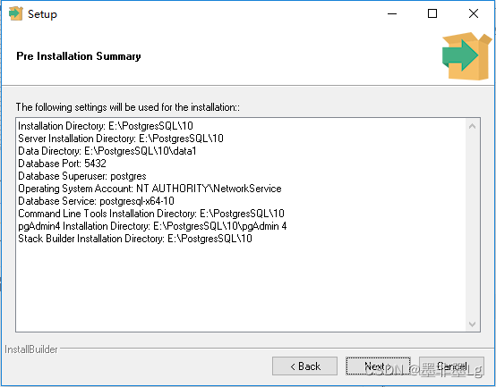The width and height of the screenshot is (496, 387).
Task: Click the Data Directory line in summary
Action: point(107,151)
